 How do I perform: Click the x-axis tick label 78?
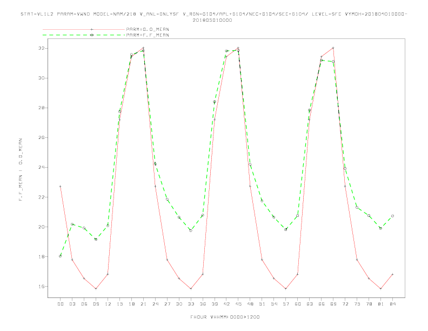point(369,304)
